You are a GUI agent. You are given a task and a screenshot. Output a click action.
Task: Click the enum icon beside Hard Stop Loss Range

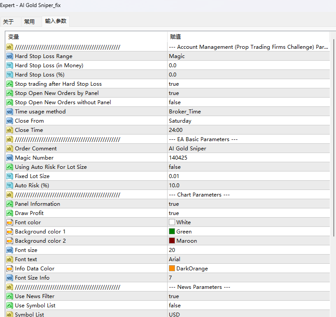pos(10,56)
